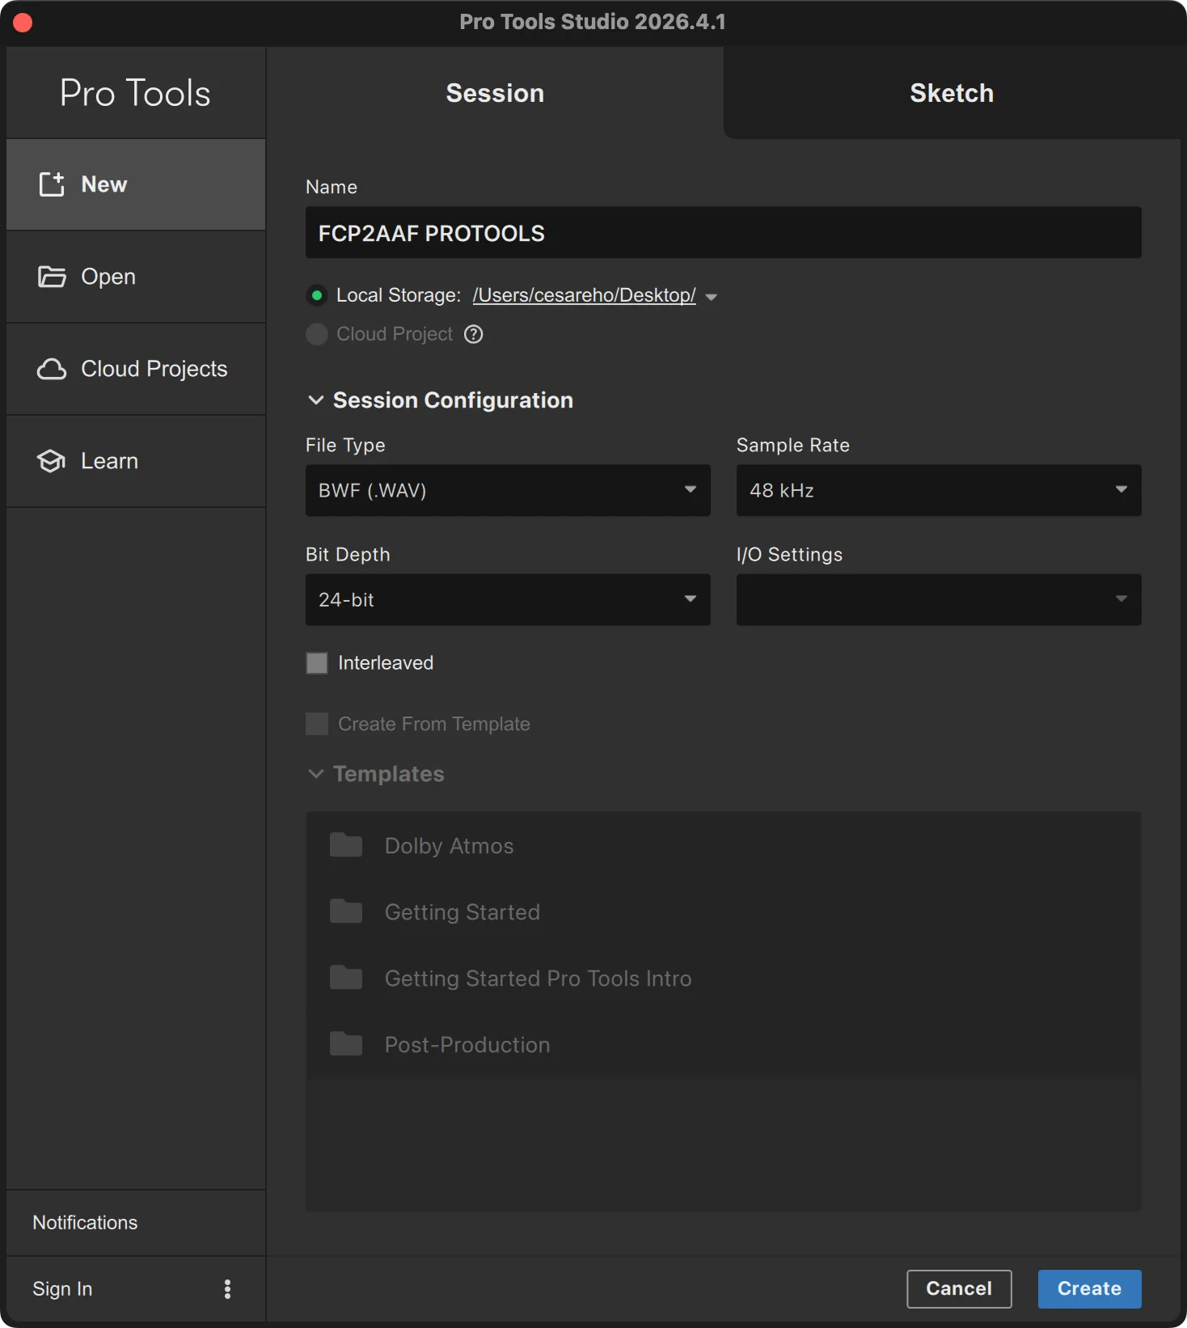1187x1328 pixels.
Task: Switch to the Sketch tab
Action: (x=952, y=93)
